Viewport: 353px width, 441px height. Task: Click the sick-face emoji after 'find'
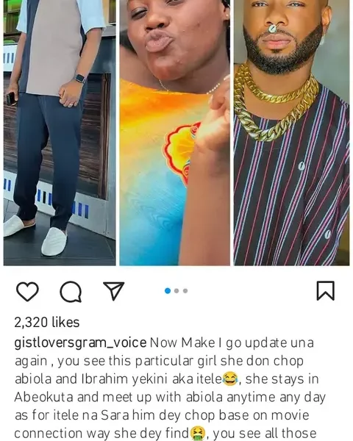click(198, 434)
